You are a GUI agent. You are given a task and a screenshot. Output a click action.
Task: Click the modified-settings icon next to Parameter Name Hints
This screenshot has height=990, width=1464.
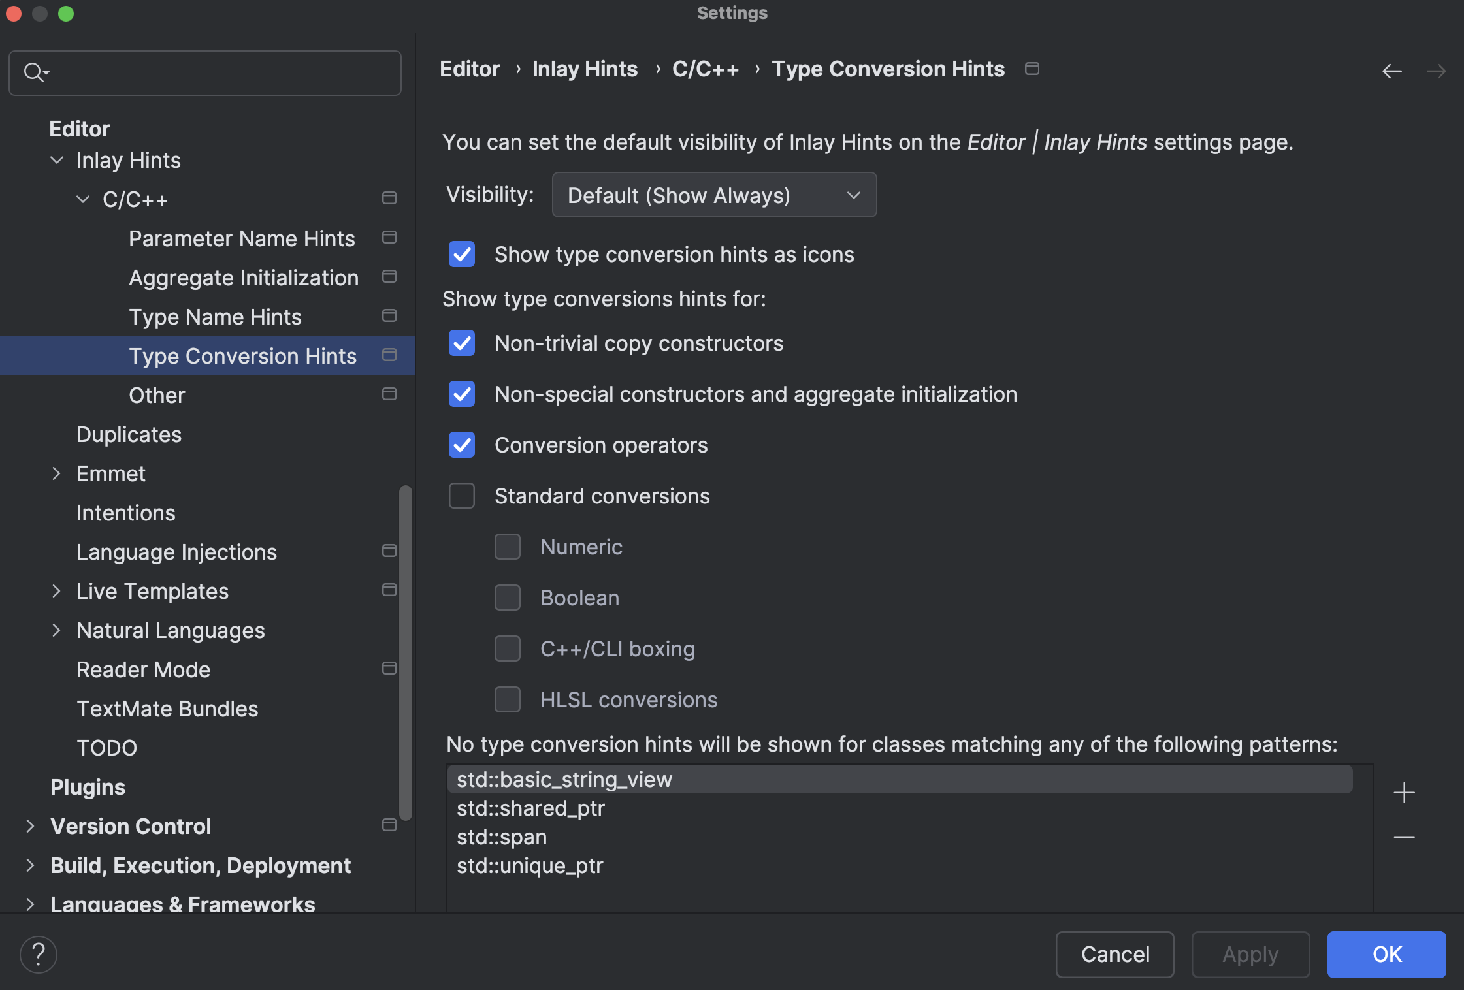tap(389, 238)
